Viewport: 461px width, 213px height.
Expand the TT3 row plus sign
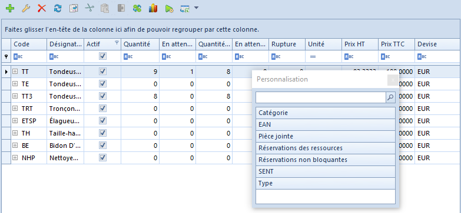[15, 96]
